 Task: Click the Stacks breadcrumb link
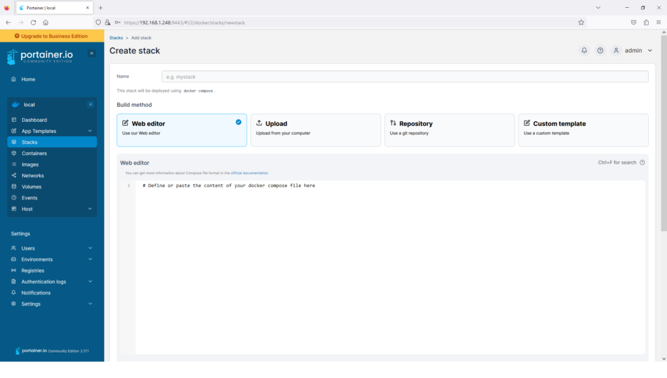pyautogui.click(x=116, y=38)
